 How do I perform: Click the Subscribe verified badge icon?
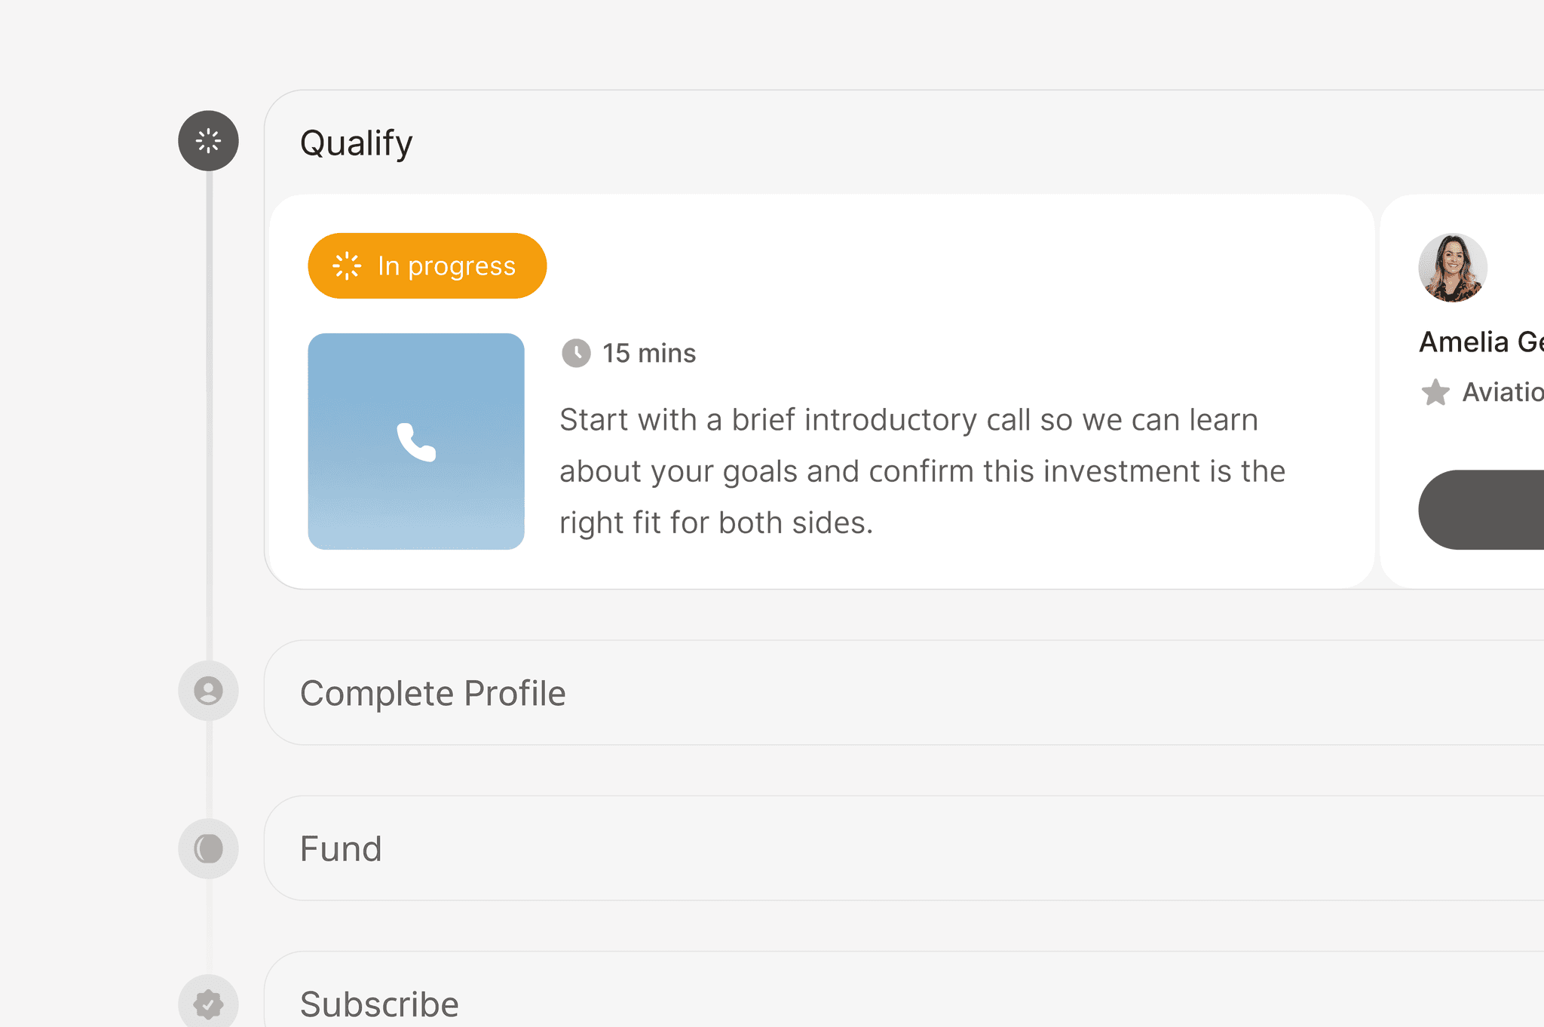point(208,1003)
